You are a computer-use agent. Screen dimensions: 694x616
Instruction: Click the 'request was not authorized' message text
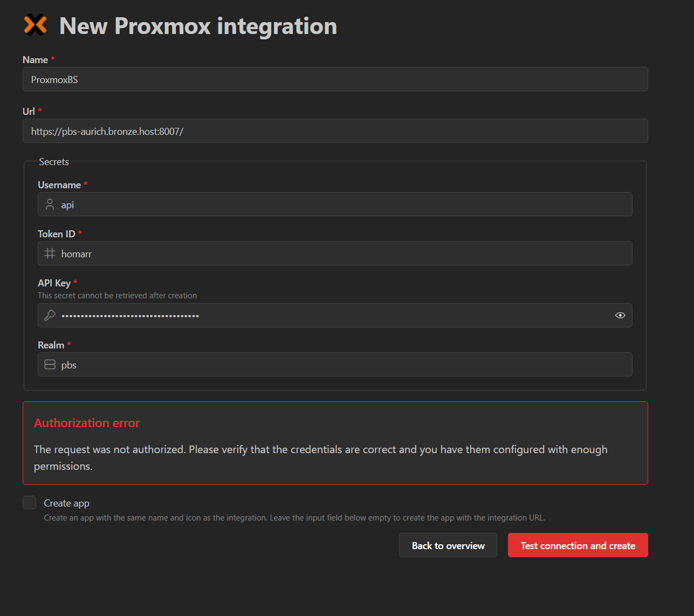coord(321,457)
